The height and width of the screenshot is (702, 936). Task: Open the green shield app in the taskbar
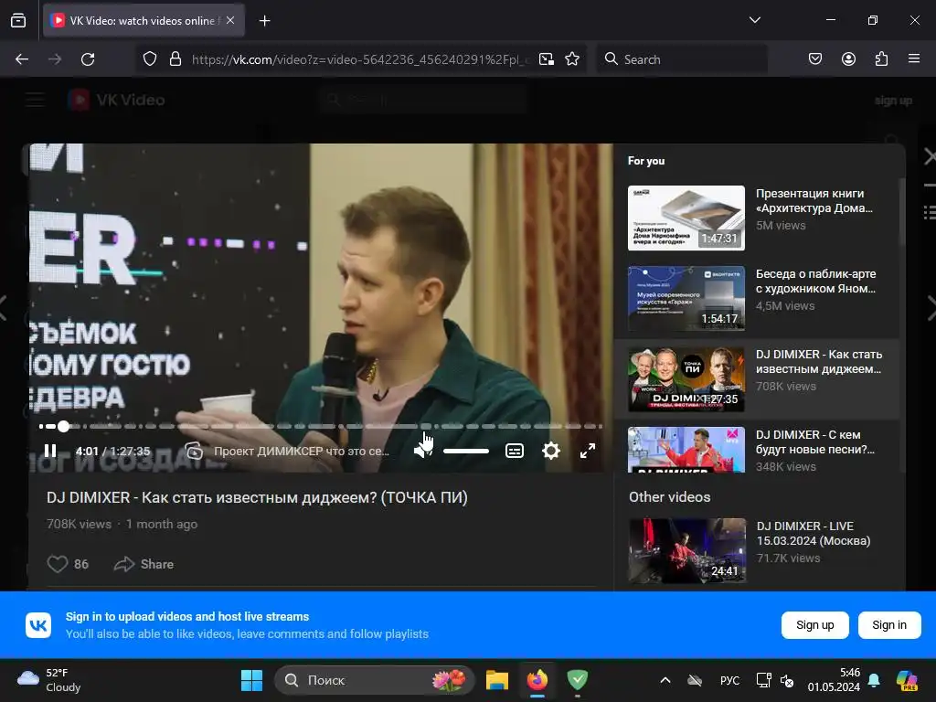[578, 680]
